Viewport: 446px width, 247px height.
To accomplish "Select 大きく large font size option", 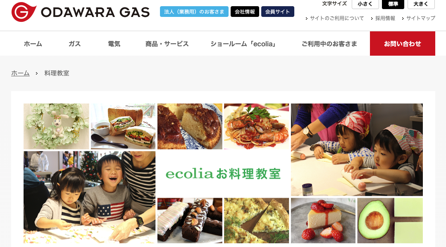I will click(421, 4).
